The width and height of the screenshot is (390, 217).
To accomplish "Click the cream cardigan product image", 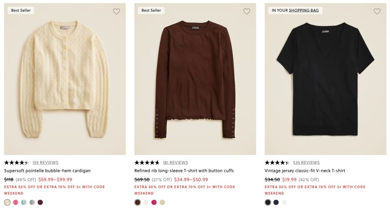I will point(65,80).
